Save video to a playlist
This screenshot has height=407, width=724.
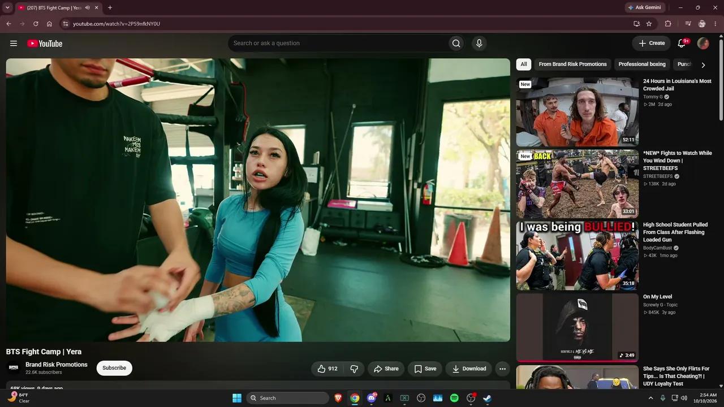pos(425,369)
